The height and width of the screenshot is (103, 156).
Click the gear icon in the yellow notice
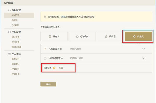pos(45,17)
